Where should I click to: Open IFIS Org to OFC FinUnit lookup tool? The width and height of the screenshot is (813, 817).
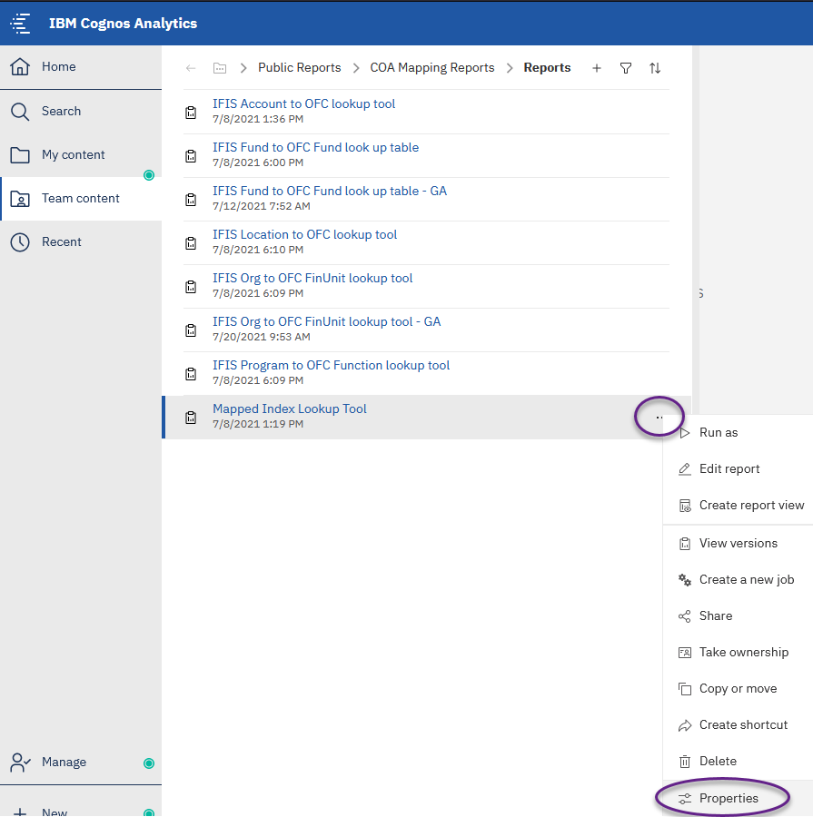point(312,279)
